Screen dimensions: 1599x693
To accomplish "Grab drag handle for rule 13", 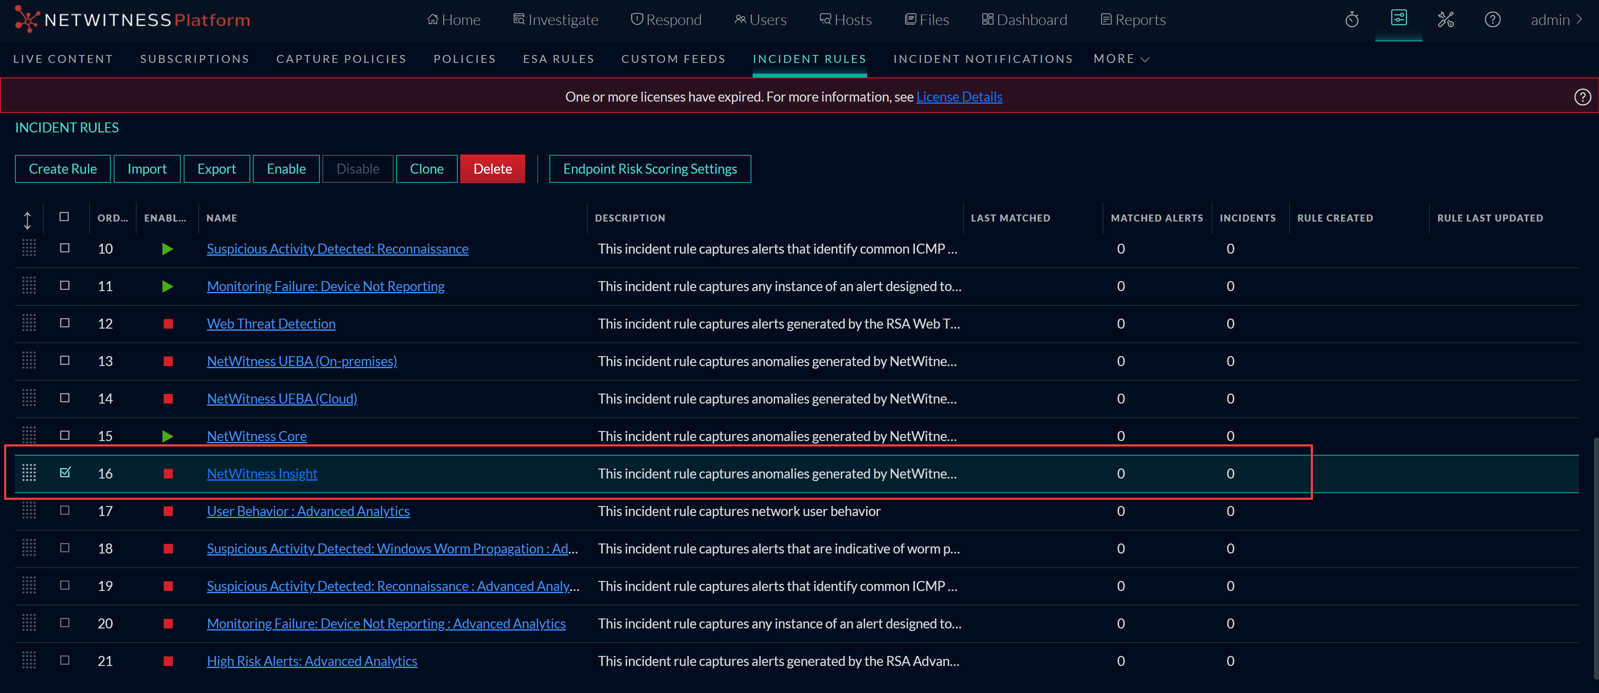I will point(29,361).
